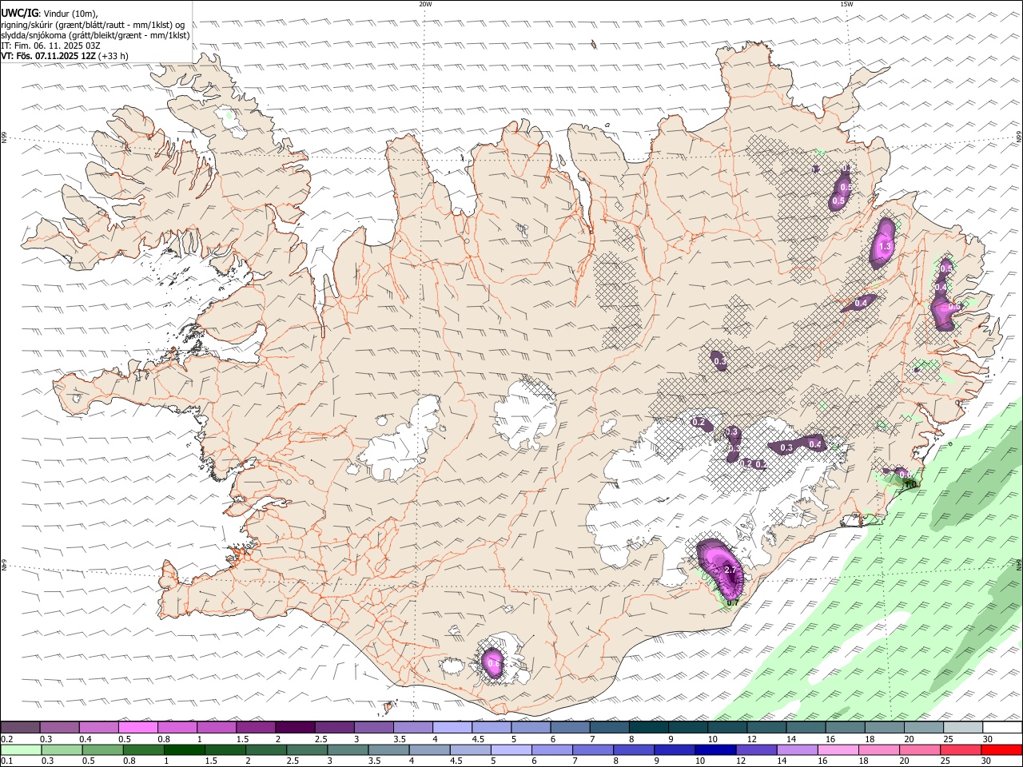Click the pale gray upper swatch starting at 25
The image size is (1023, 767).
963,727
